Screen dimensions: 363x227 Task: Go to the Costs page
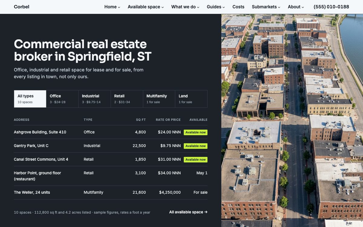[238, 7]
